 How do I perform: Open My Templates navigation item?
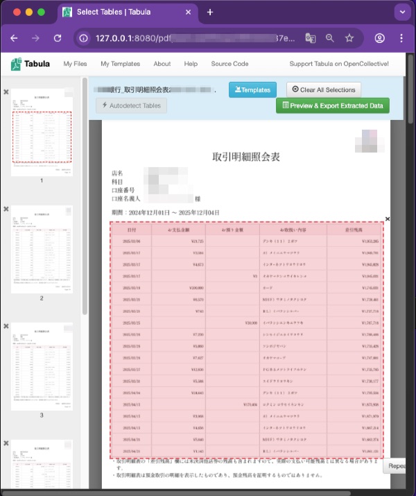[120, 64]
